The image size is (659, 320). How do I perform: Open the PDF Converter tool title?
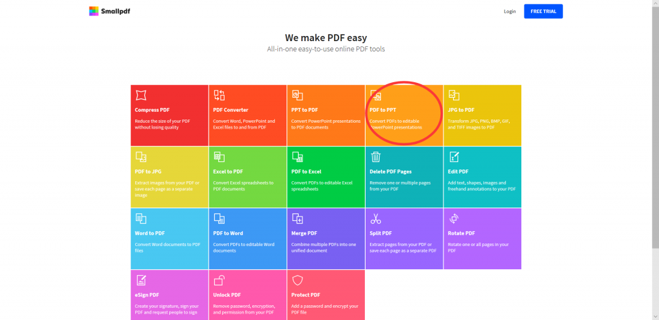(x=230, y=111)
